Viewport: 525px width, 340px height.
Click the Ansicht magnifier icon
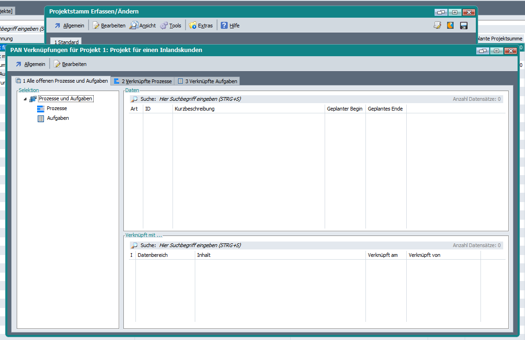134,26
